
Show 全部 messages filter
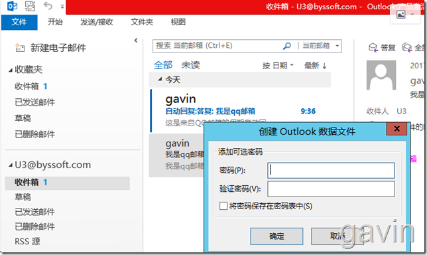coord(163,65)
